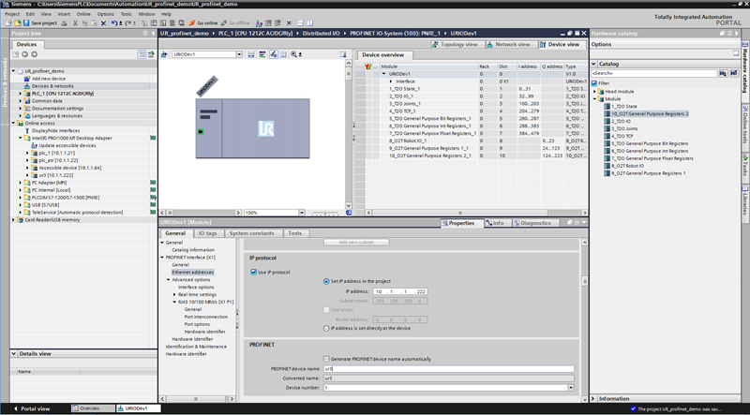Redo the last undone action
Viewport: 750px width, 415px height.
[127, 22]
